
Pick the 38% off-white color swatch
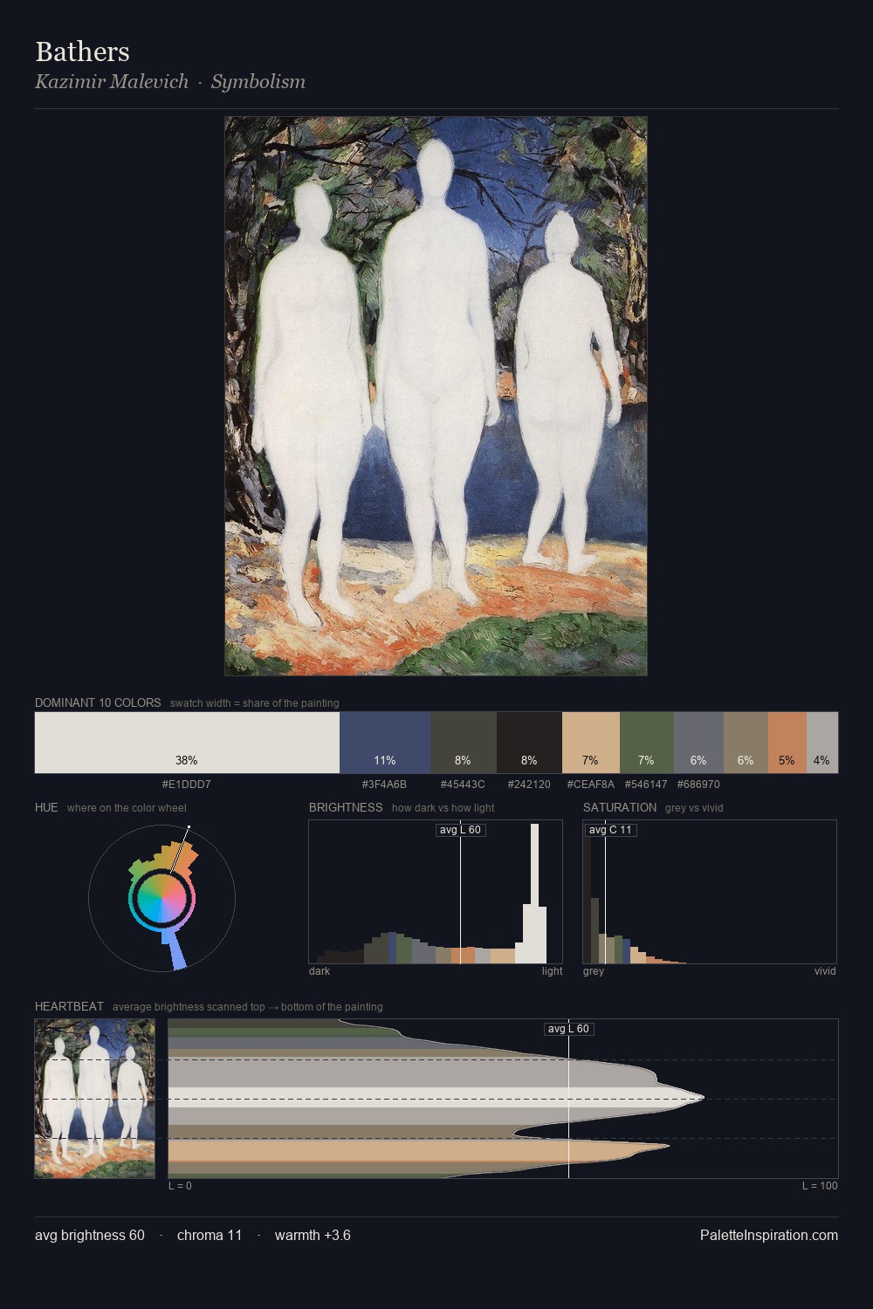(x=187, y=743)
